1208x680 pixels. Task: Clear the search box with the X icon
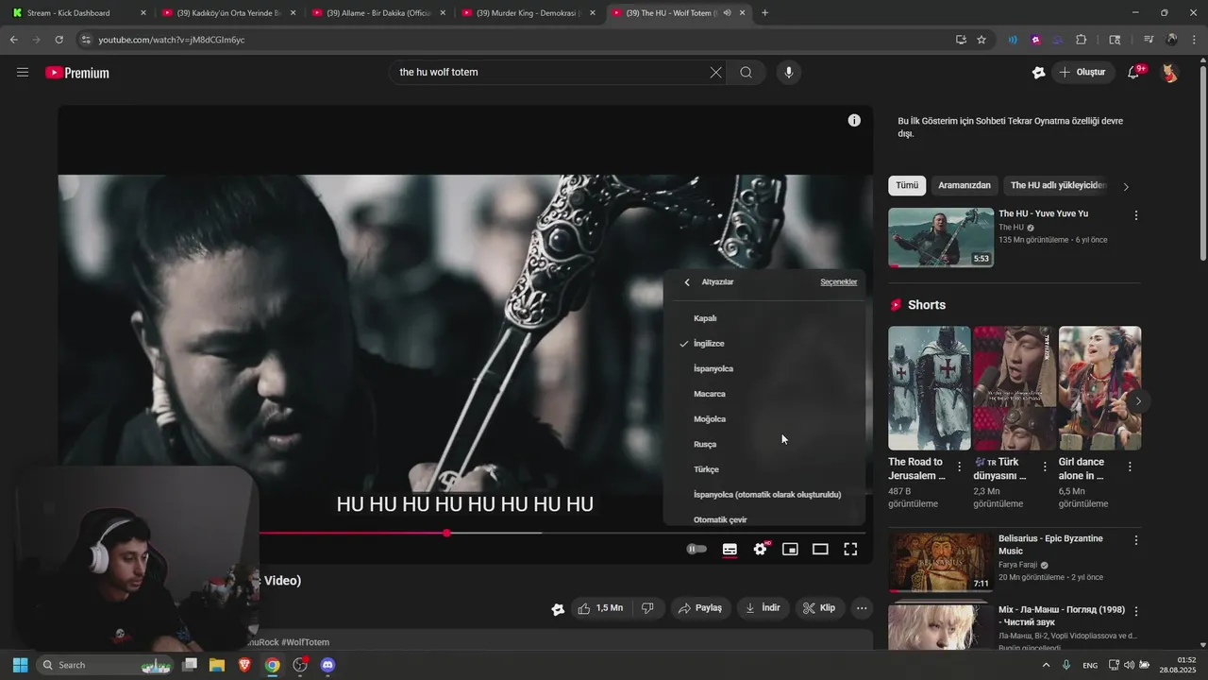pyautogui.click(x=715, y=73)
